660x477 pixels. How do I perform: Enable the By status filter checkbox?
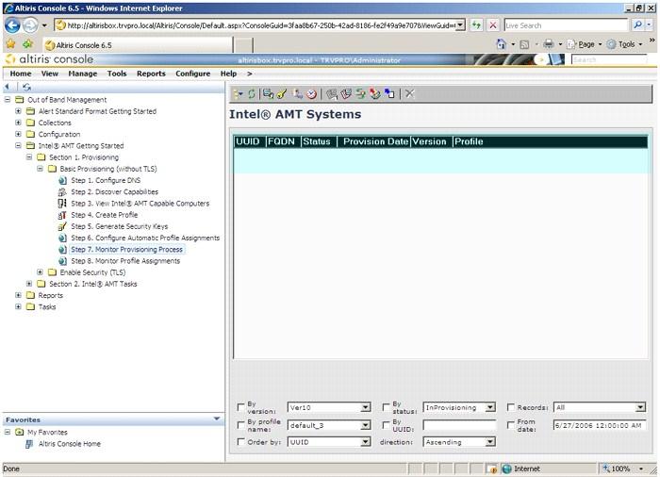(x=386, y=407)
